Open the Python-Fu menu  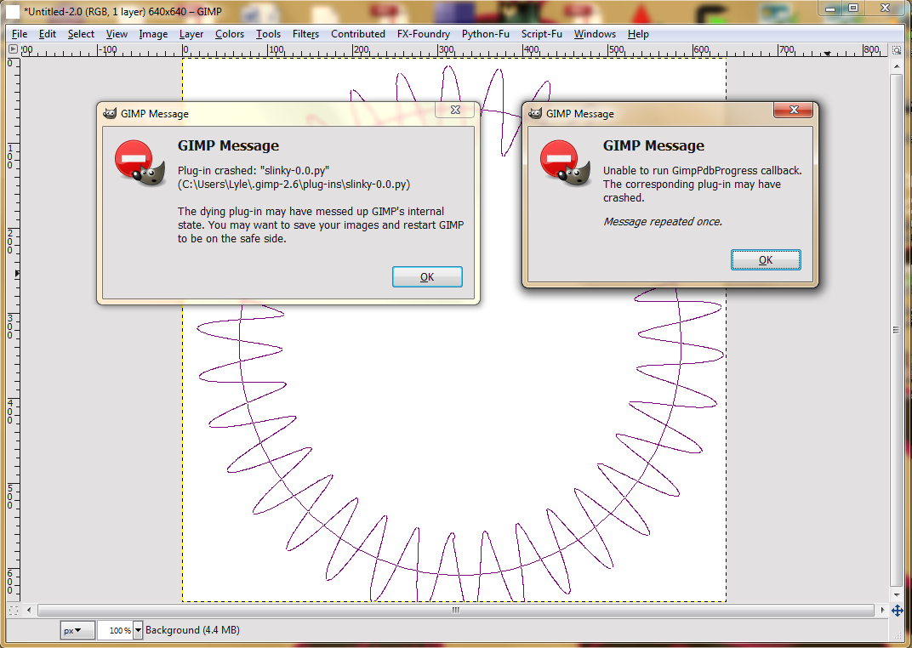[485, 34]
